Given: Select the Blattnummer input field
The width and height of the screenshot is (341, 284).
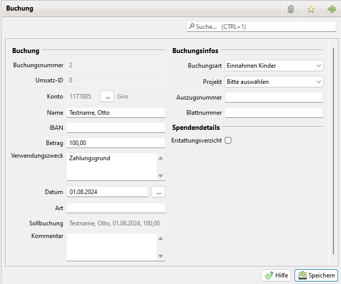Looking at the screenshot, I should (x=273, y=113).
